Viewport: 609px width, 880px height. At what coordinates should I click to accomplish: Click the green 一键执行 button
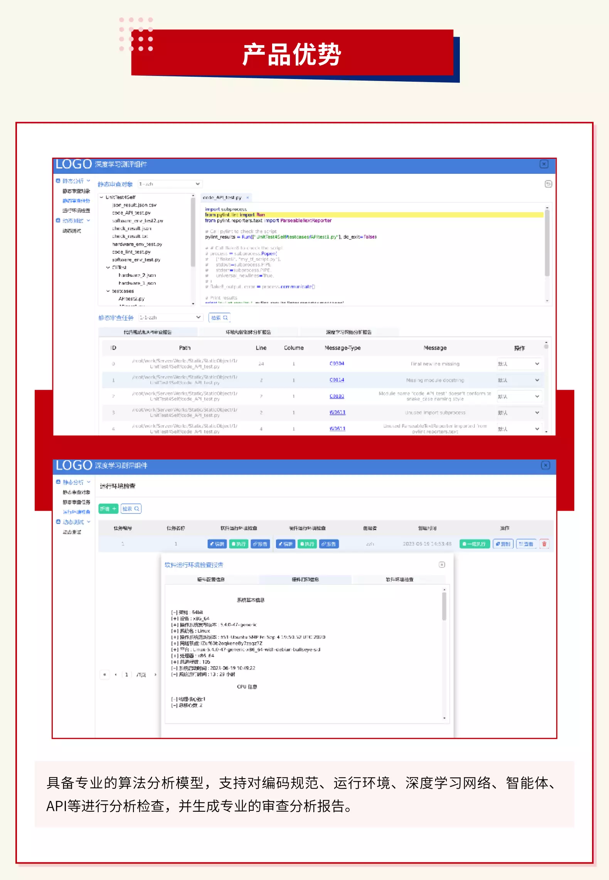coord(475,544)
